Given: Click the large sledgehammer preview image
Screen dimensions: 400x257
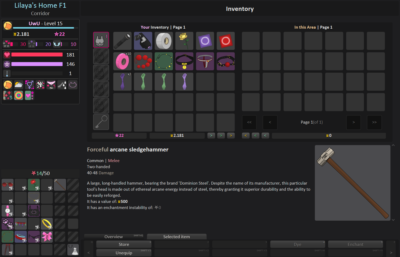Looking at the screenshot, I should pos(353,183).
